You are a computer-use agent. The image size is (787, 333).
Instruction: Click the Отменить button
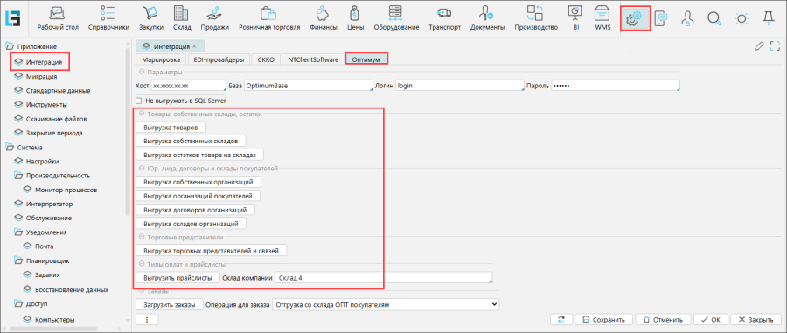point(663,320)
